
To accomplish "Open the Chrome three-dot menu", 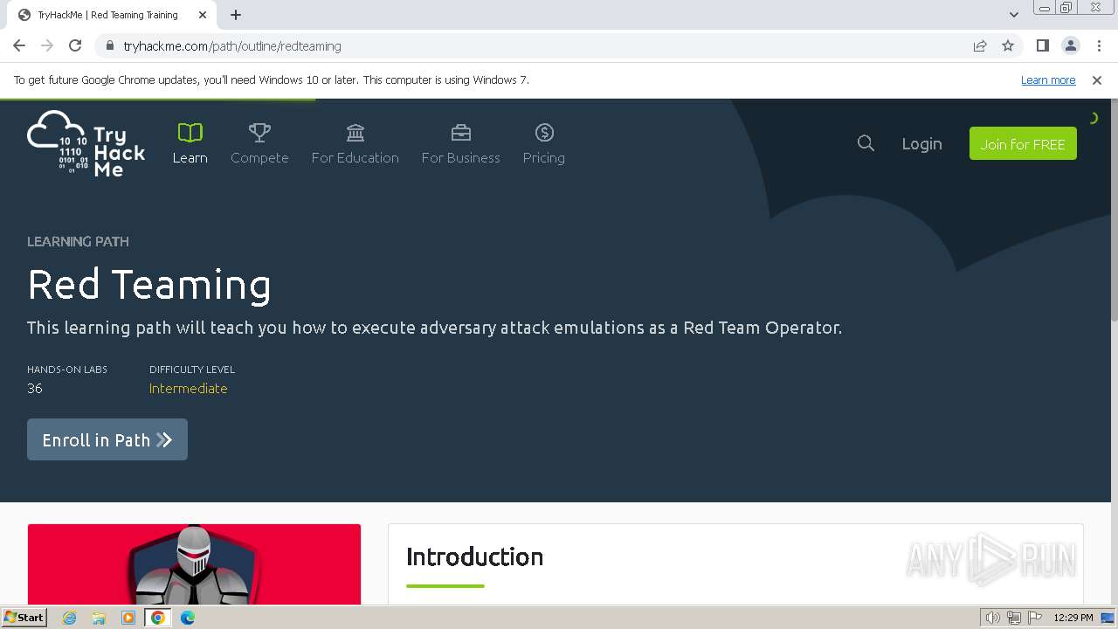I will 1099,45.
